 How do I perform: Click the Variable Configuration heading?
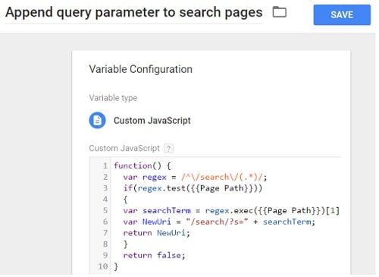pyautogui.click(x=141, y=69)
